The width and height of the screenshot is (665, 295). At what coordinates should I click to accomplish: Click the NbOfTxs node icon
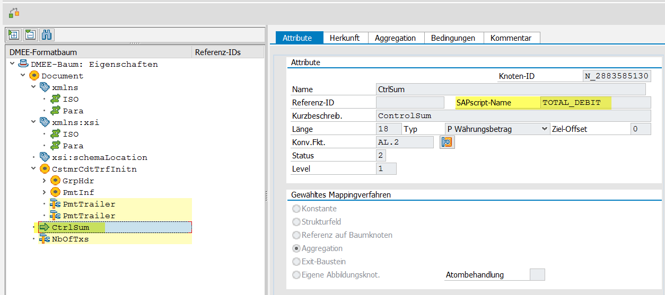click(45, 239)
